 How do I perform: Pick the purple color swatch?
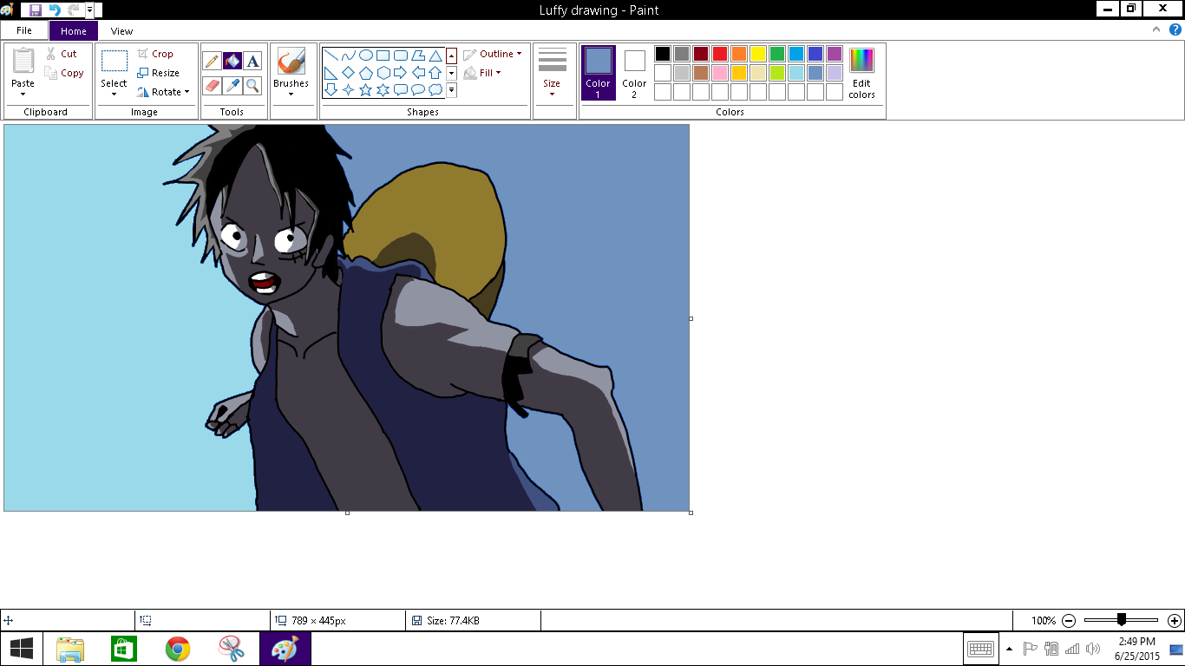coord(835,54)
